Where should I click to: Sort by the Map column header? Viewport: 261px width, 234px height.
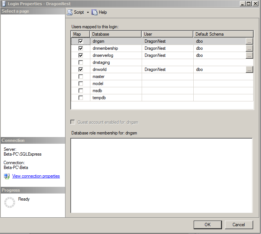click(80, 34)
